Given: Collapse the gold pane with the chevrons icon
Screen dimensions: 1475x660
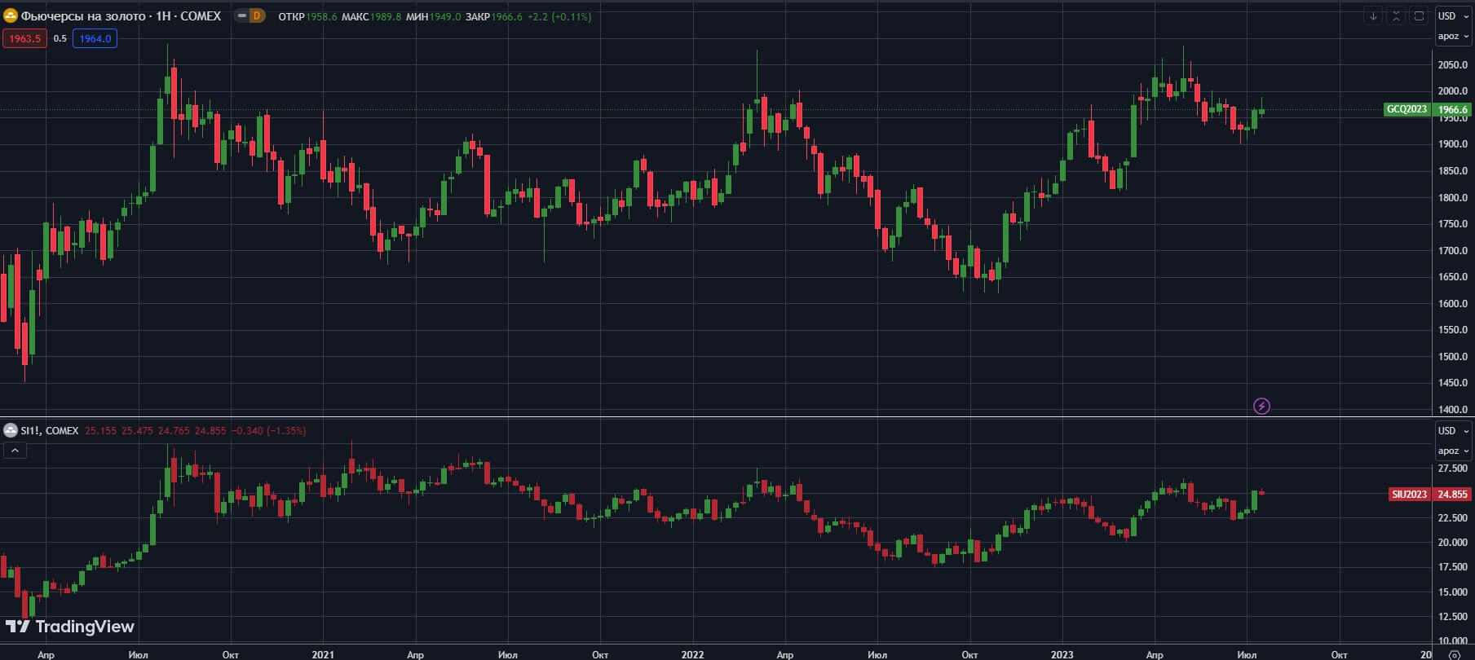Looking at the screenshot, I should (1396, 16).
